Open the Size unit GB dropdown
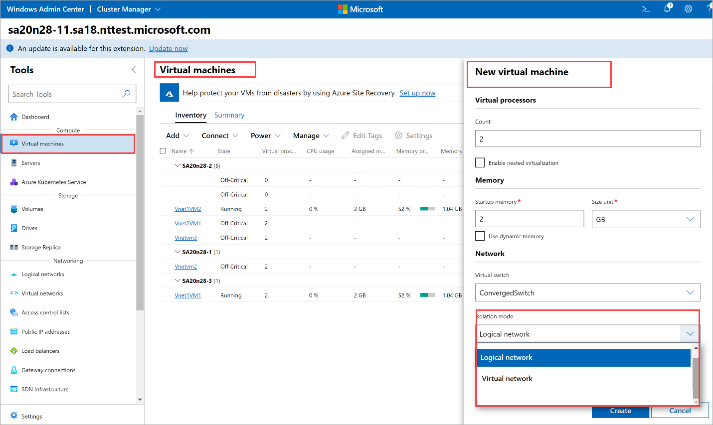The height and width of the screenshot is (425, 713). [646, 219]
